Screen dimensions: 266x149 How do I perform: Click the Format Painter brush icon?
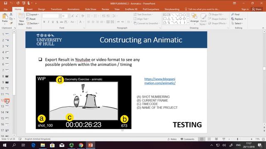pos(11,23)
